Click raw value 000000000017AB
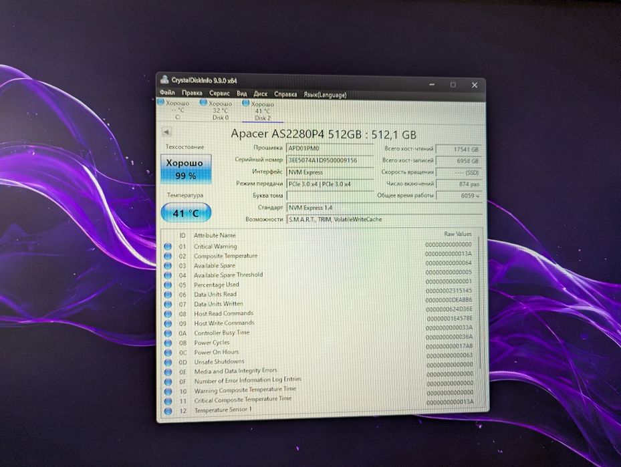The image size is (621, 467). [x=449, y=346]
